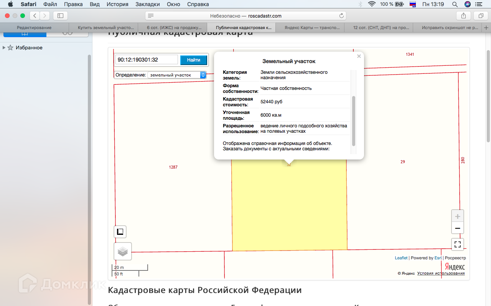The width and height of the screenshot is (491, 306).
Task: Switch to the Купить земельный участок tab
Action: (x=103, y=28)
